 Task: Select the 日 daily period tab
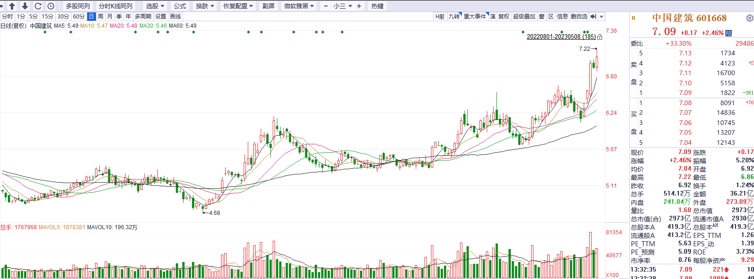(91, 17)
